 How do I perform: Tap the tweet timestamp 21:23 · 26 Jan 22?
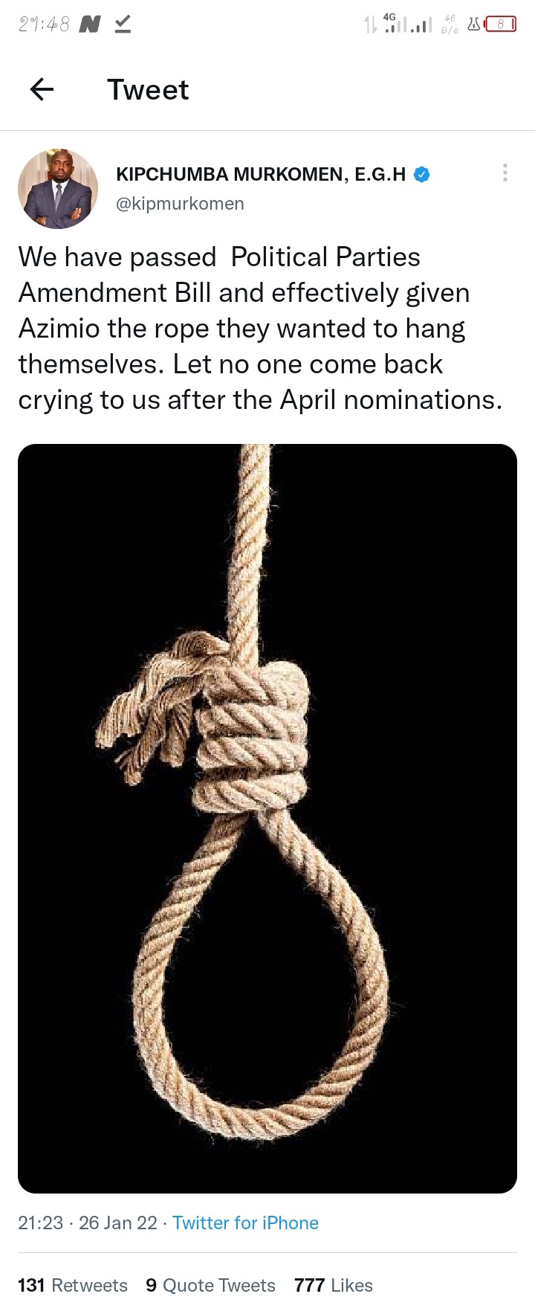point(88,1223)
